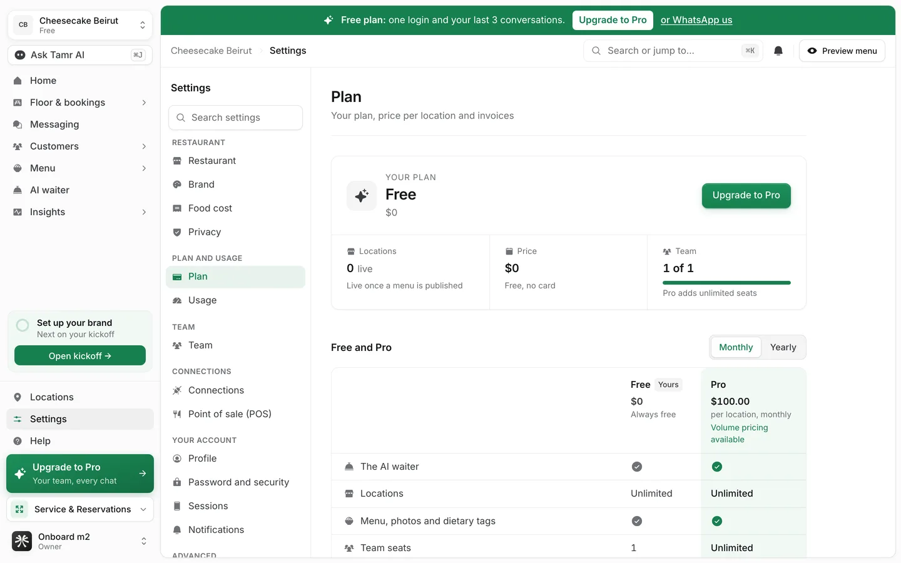Click the Brand palette icon
The width and height of the screenshot is (901, 563).
pos(177,185)
